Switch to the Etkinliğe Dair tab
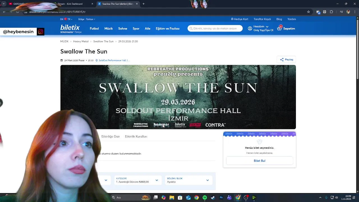The width and height of the screenshot is (359, 202). pos(111,136)
